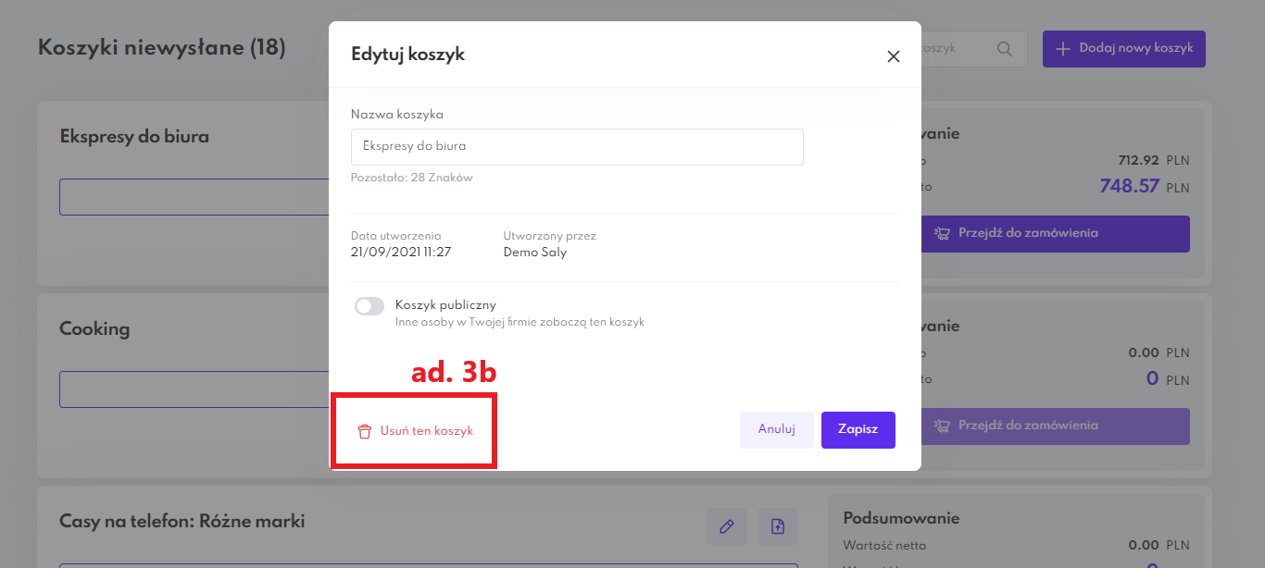Click the plus icon in Dodaj nowy koszyk
Screen dimensions: 1265x568
click(1062, 48)
